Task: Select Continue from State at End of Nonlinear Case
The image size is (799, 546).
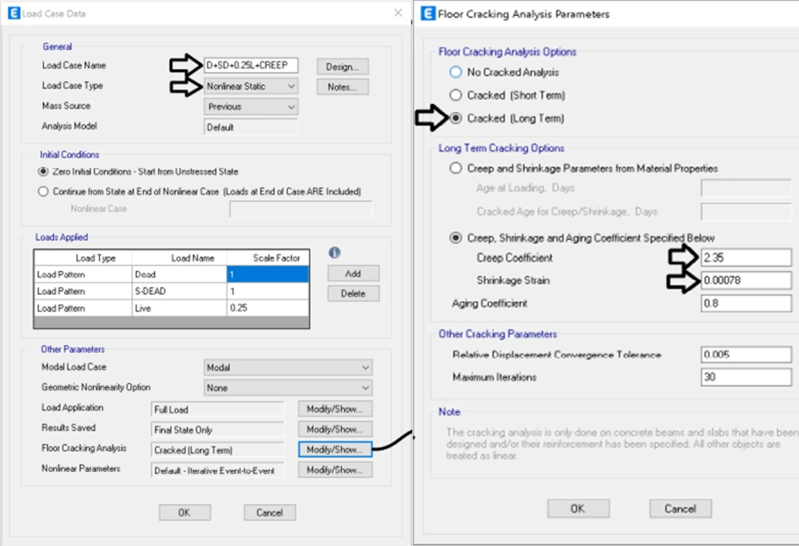Action: coord(43,191)
